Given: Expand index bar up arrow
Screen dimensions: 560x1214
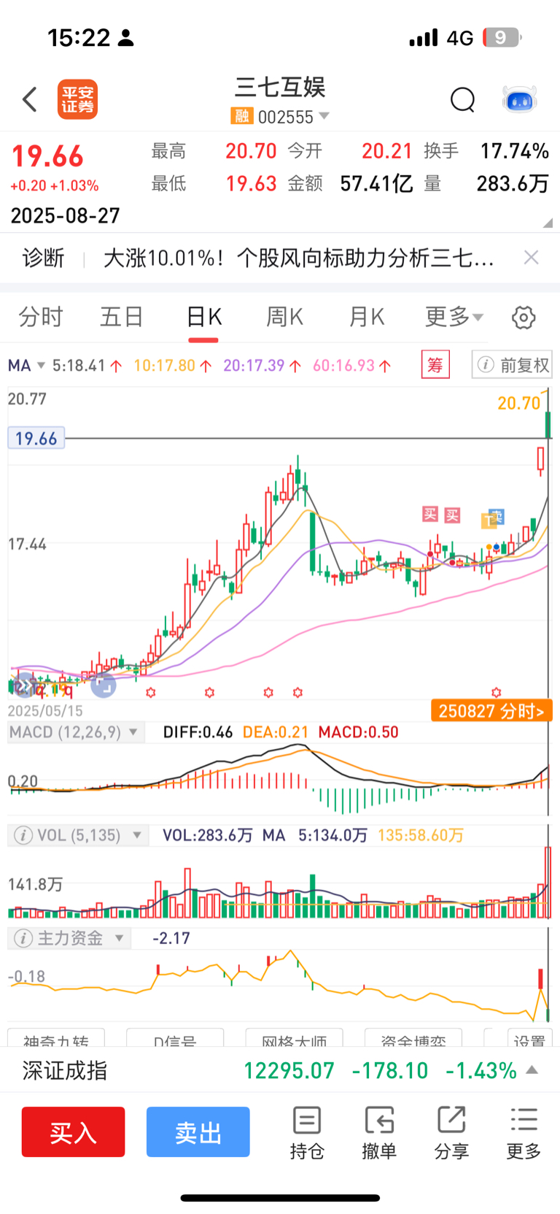Looking at the screenshot, I should (532, 1070).
